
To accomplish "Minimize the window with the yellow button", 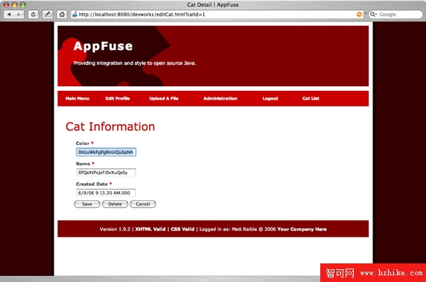I will (14, 5).
